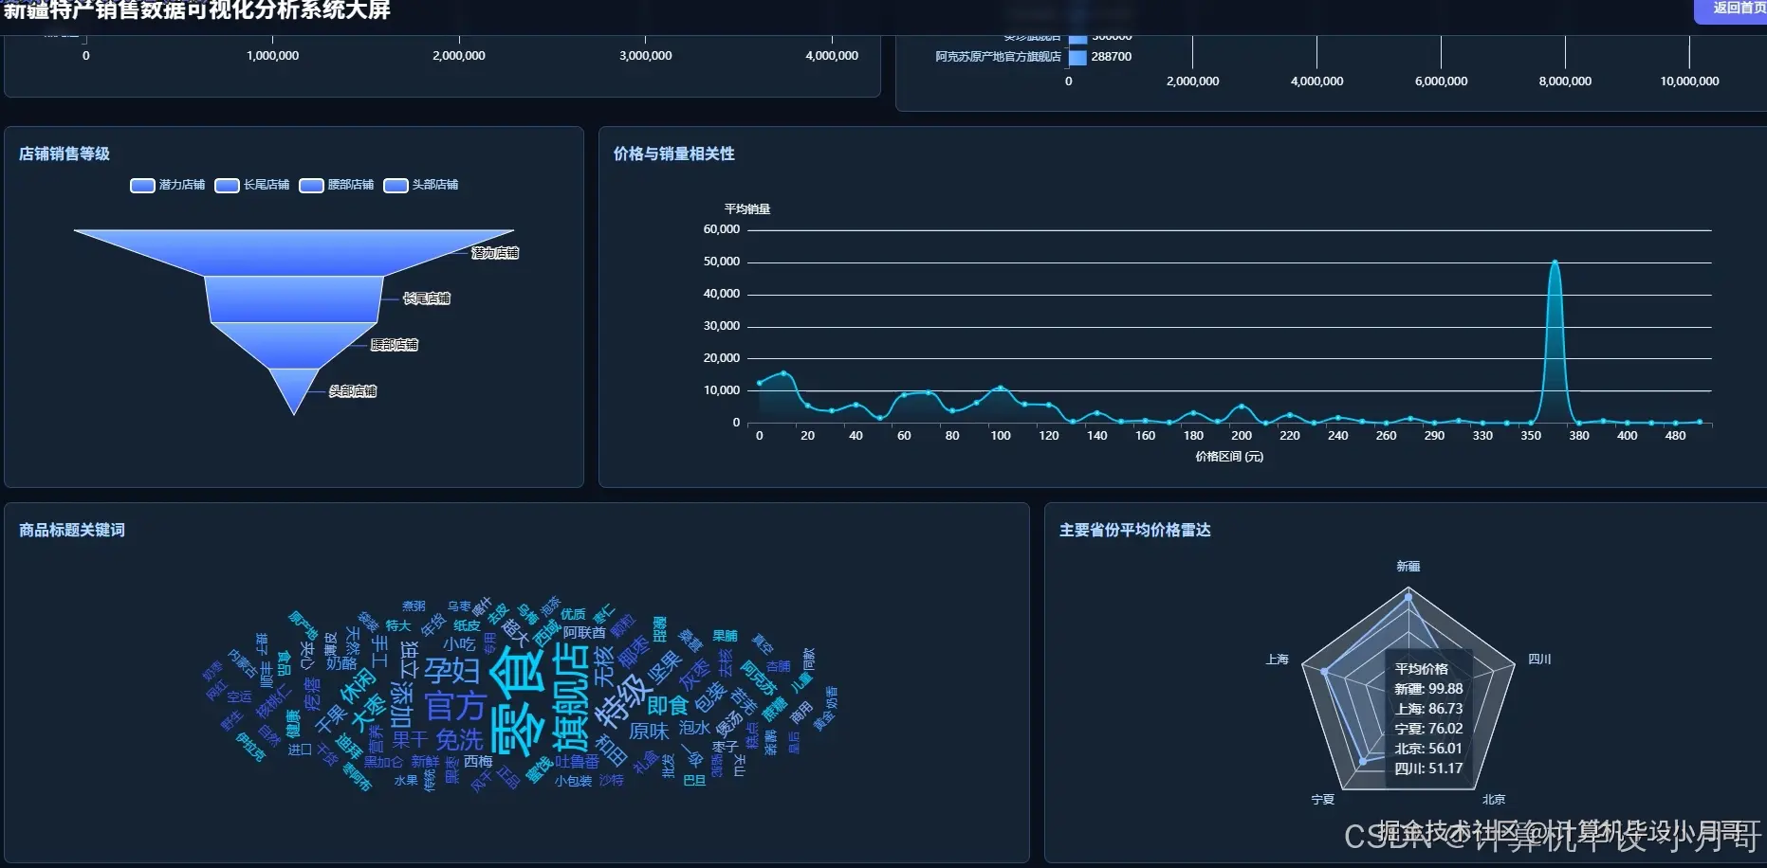
Task: Click the 新疆 axis label on the radar
Action: (x=1408, y=567)
